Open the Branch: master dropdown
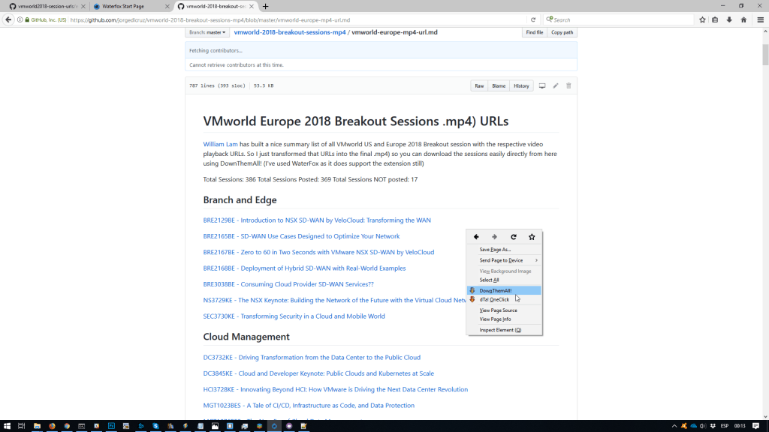769x432 pixels. click(208, 32)
